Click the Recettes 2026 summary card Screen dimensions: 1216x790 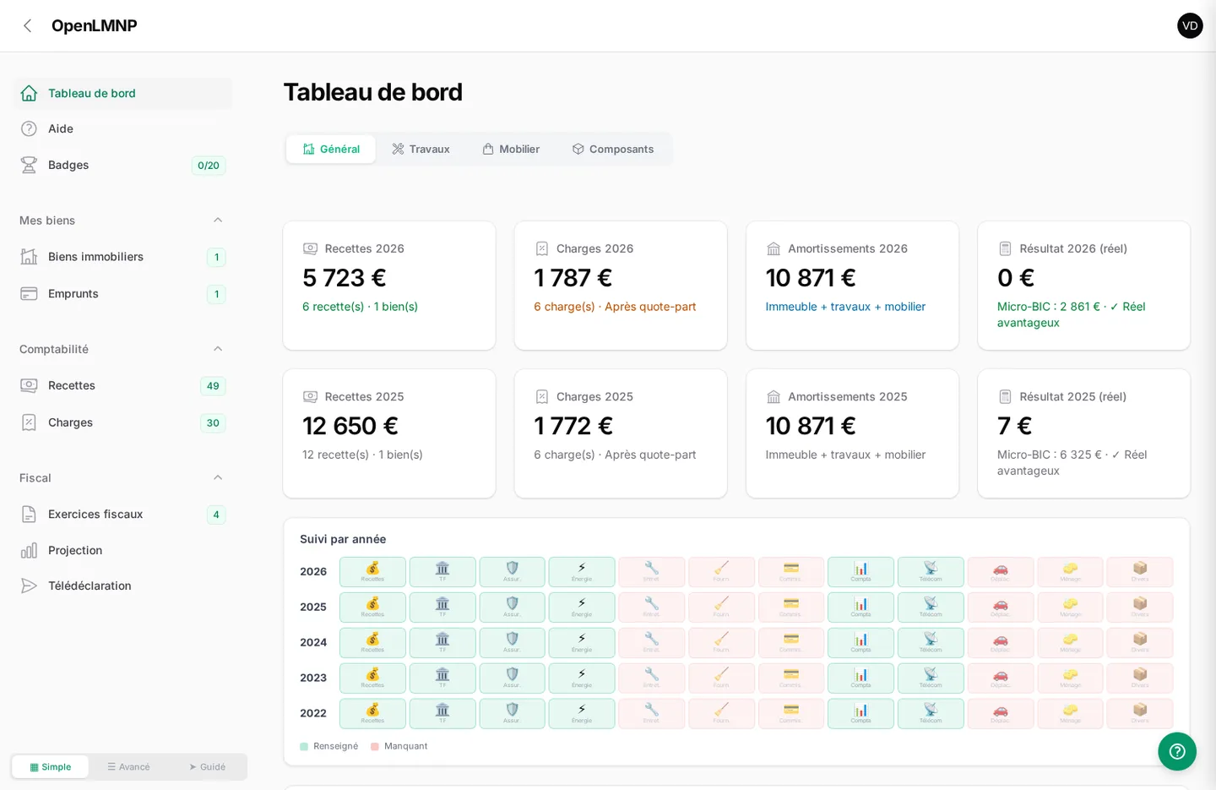point(389,286)
